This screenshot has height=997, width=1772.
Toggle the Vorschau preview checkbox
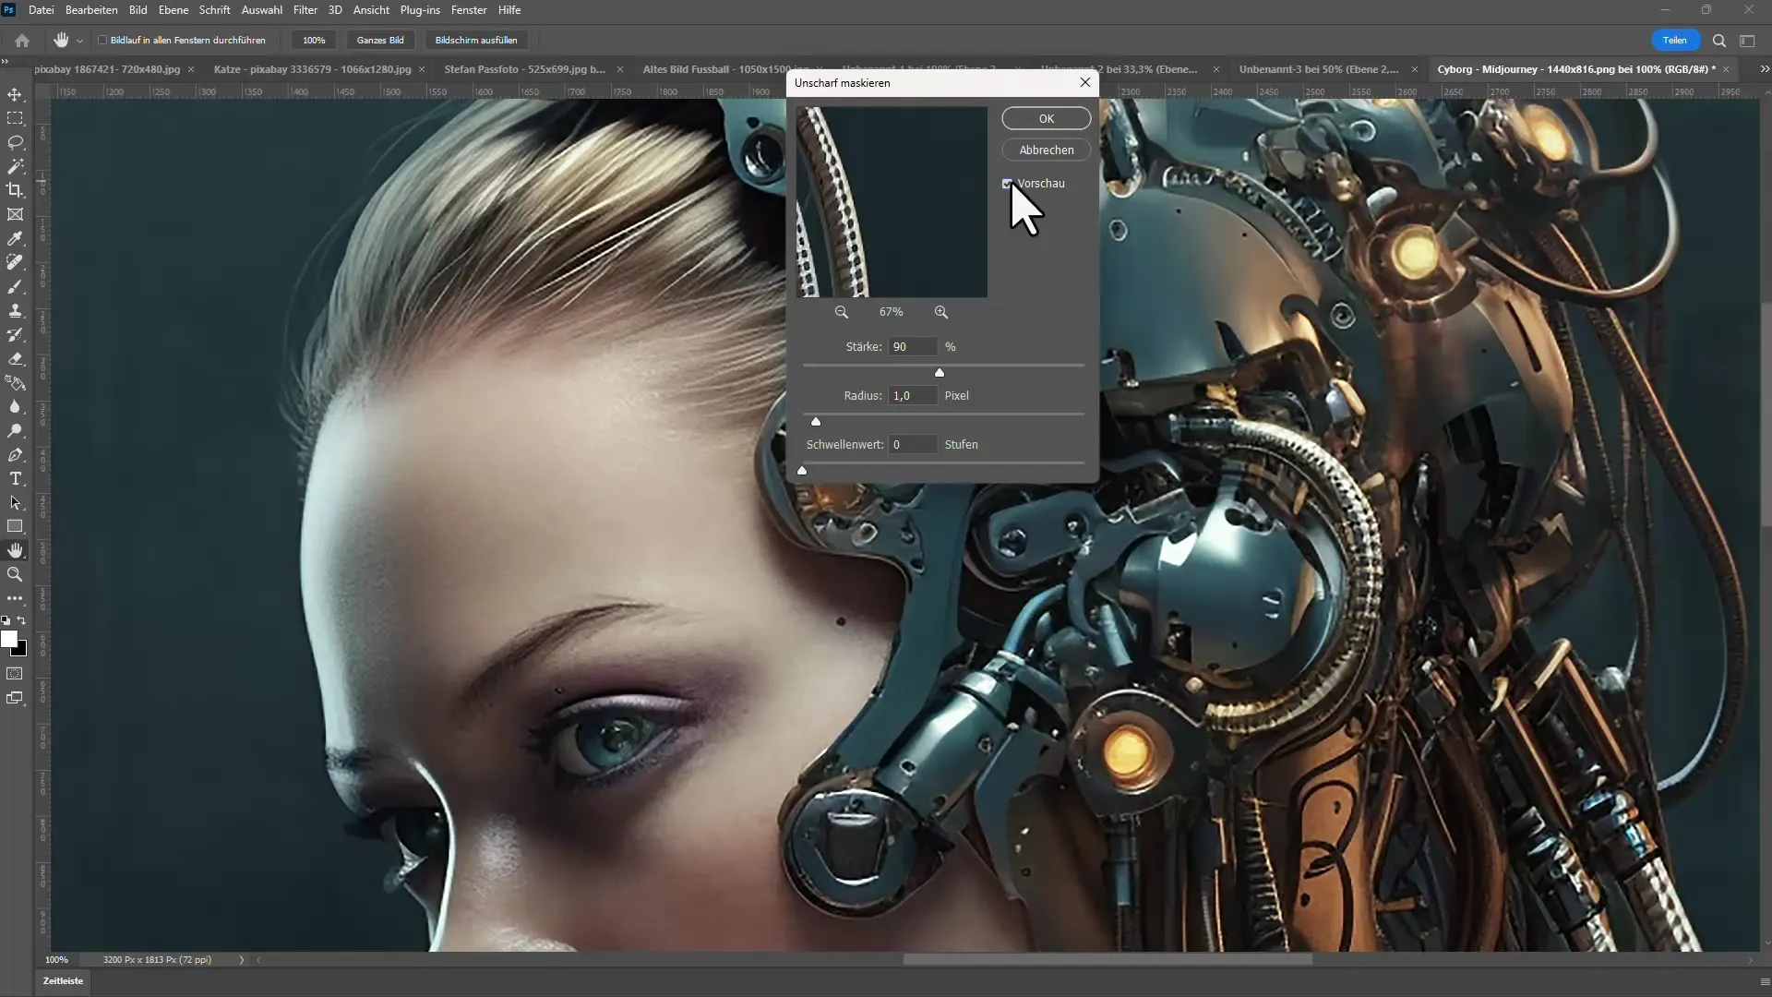point(1008,184)
